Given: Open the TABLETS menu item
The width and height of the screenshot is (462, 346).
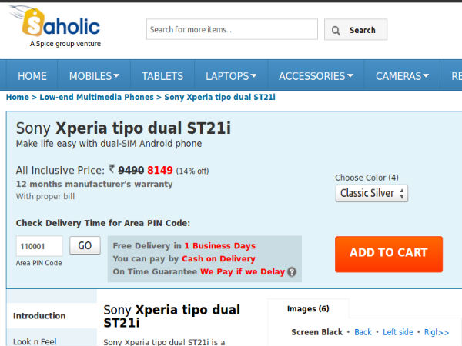Looking at the screenshot, I should [162, 76].
